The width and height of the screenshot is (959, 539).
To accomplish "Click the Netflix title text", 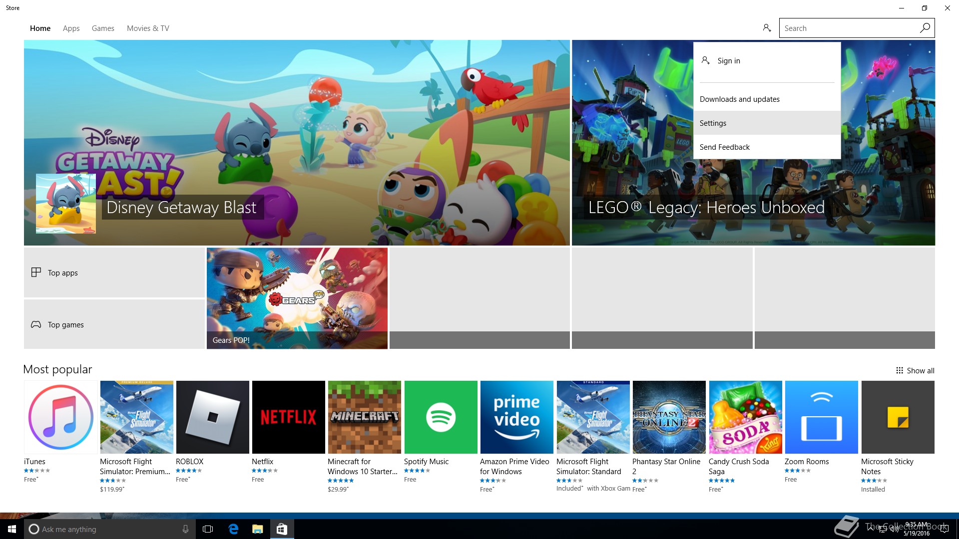I will point(262,462).
